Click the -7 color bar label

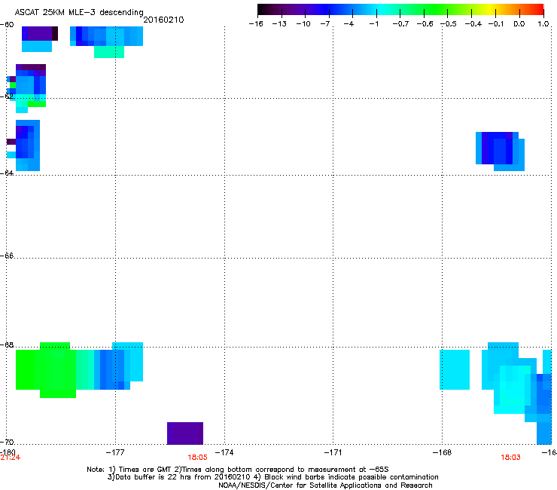coord(325,24)
